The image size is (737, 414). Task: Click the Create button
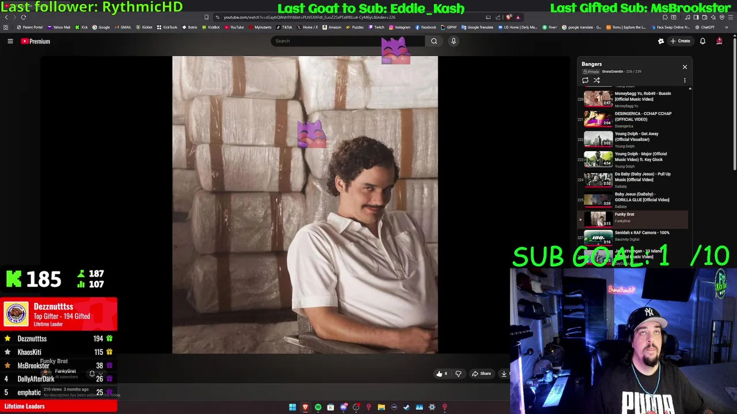pyautogui.click(x=680, y=41)
